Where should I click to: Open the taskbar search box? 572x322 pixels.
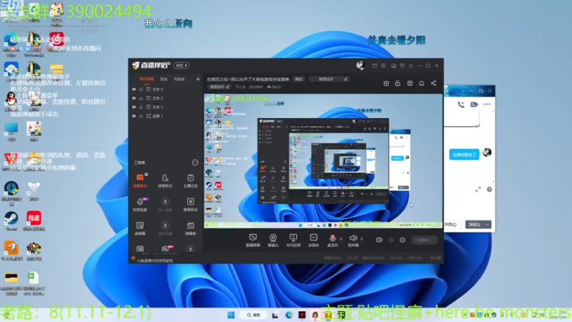pyautogui.click(x=253, y=315)
